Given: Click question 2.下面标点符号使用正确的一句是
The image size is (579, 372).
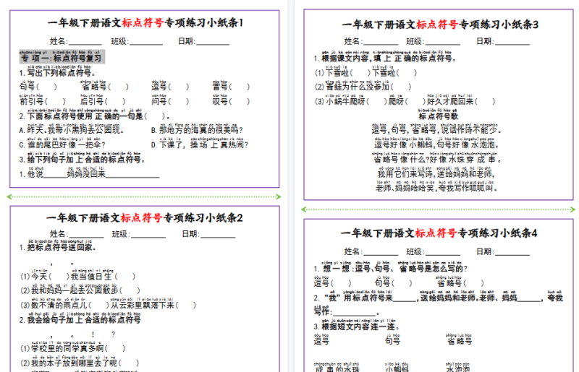Looking at the screenshot, I should [95, 116].
